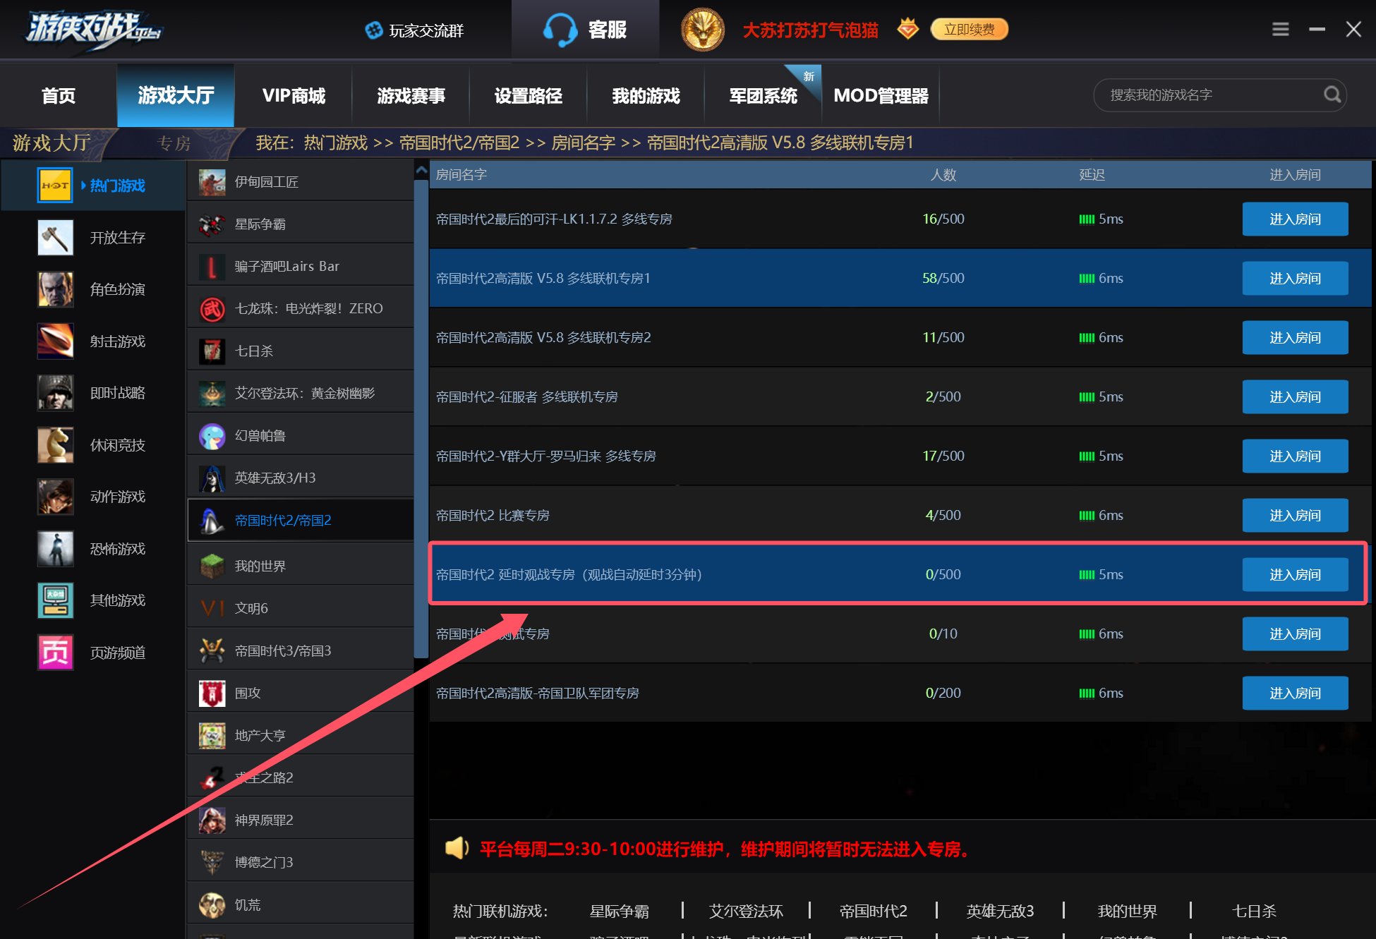Enter the V5.8 多线联机专房2 room
1376x939 pixels.
(1295, 337)
